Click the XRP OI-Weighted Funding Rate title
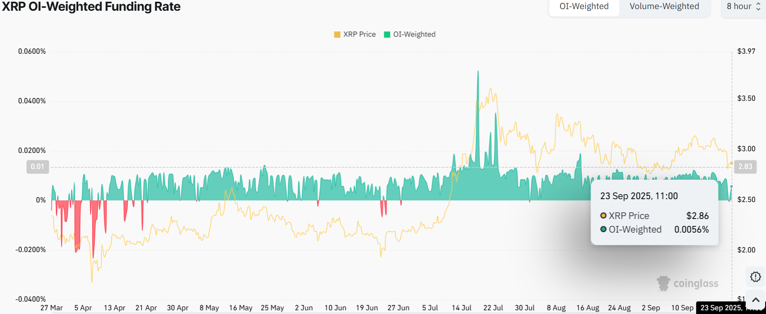This screenshot has height=314, width=766. [91, 7]
